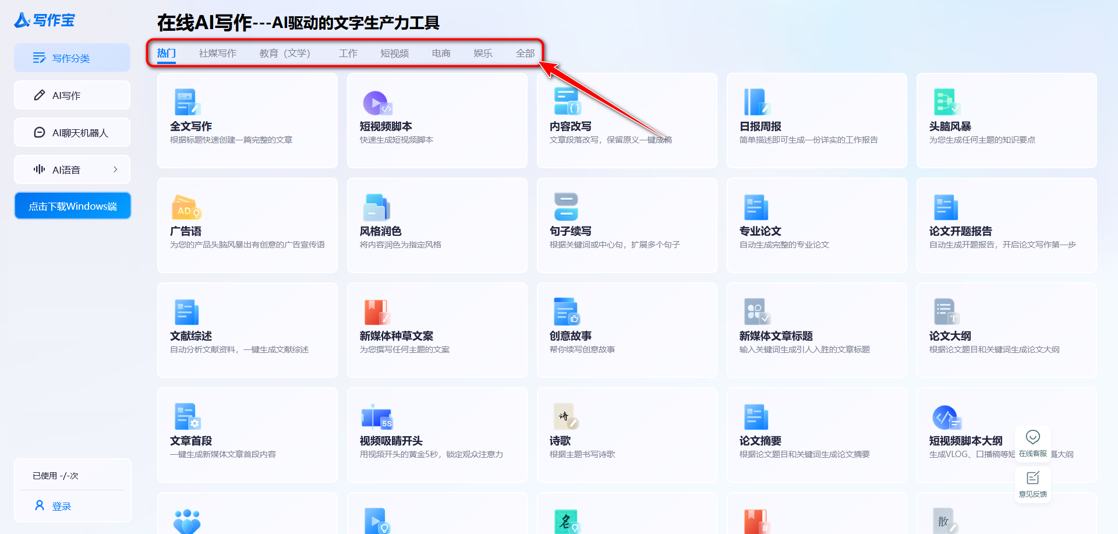Select AI聊天机器人 in the sidebar
The height and width of the screenshot is (534, 1118).
72,132
